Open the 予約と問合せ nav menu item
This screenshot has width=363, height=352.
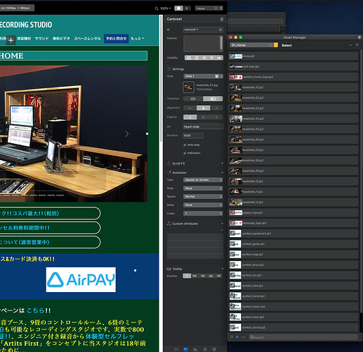(116, 39)
